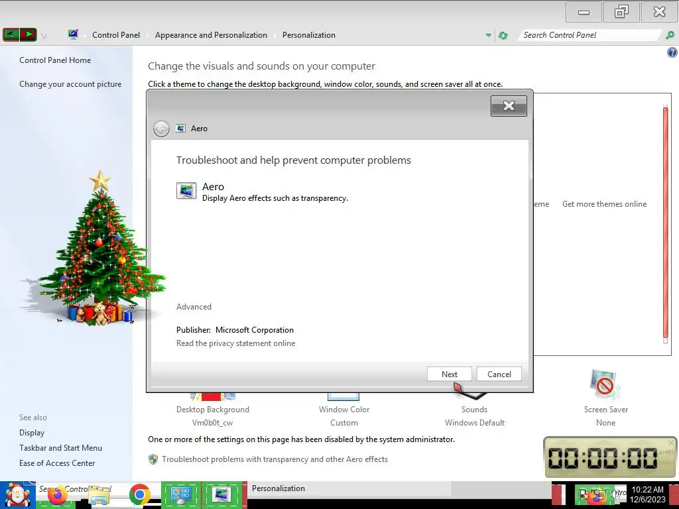Screen dimensions: 679x509
Task: Expand recent pages dropdown beside nav arrows
Action: (44, 36)
